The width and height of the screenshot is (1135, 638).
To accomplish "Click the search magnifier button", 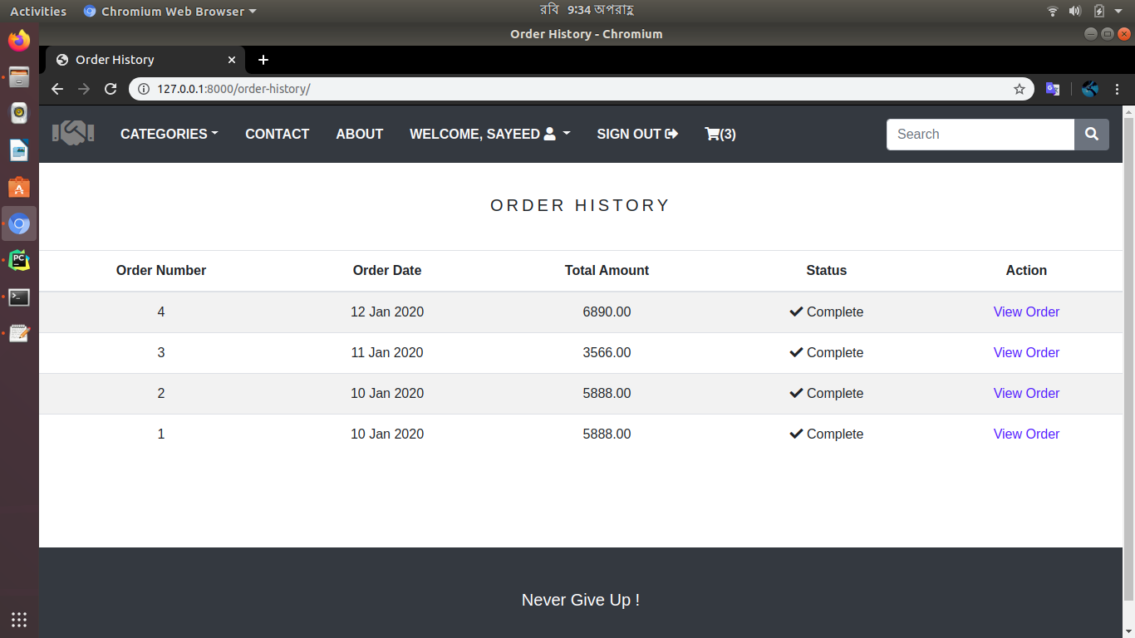I will (x=1092, y=135).
